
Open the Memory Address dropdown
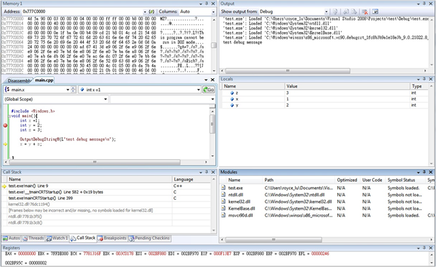pyautogui.click(x=144, y=12)
